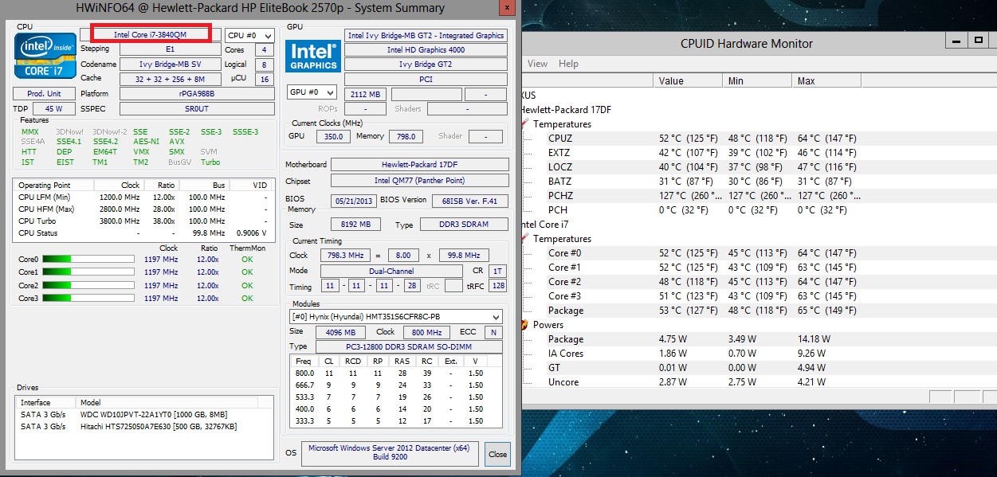Click the Intel Core i7 logo
Screen dimensions: 997x477
click(44, 57)
